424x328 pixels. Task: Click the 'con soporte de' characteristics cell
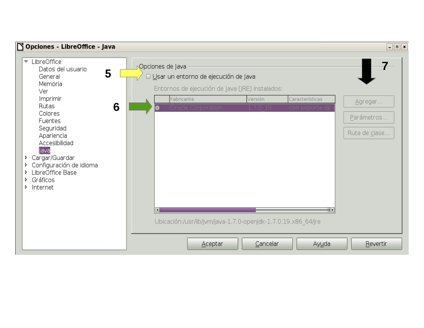(x=312, y=108)
